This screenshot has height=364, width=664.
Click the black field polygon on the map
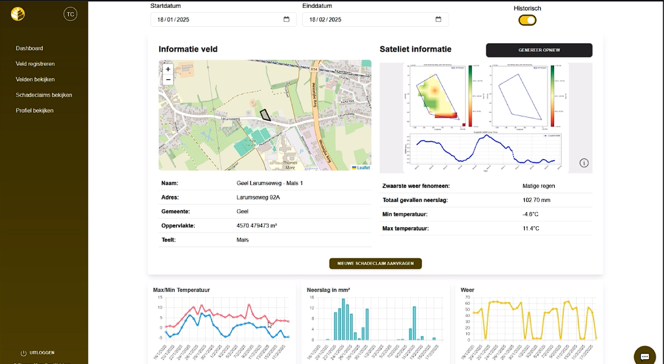pyautogui.click(x=265, y=115)
